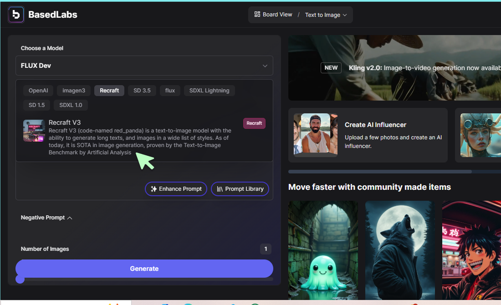Select the OpenAI model filter tab
This screenshot has width=501, height=305.
coord(38,91)
